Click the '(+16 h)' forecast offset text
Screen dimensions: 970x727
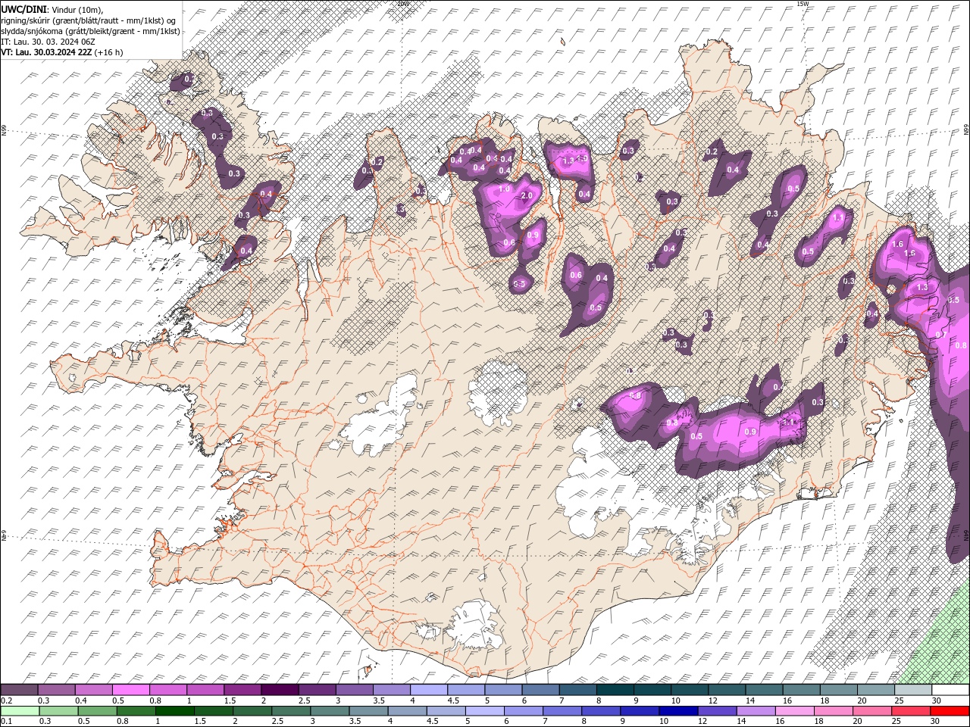click(x=108, y=52)
